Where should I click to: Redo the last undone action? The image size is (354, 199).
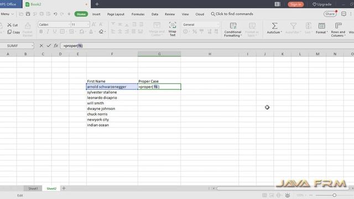62,14
